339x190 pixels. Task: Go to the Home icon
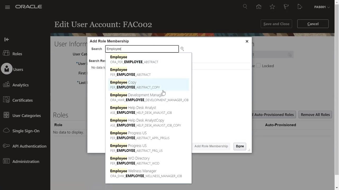tap(259, 7)
